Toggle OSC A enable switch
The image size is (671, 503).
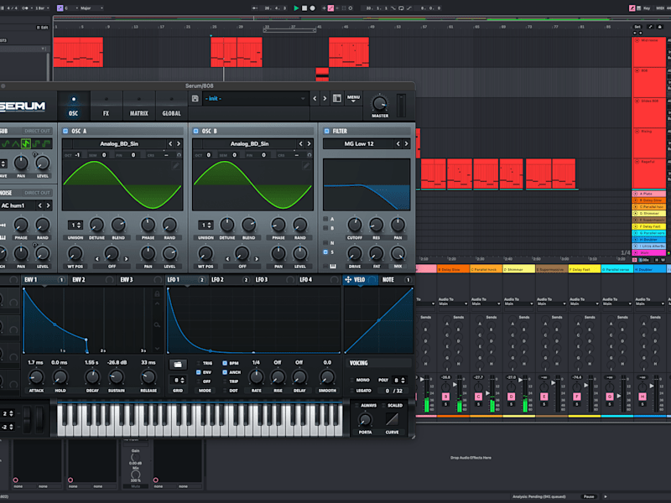click(x=65, y=131)
